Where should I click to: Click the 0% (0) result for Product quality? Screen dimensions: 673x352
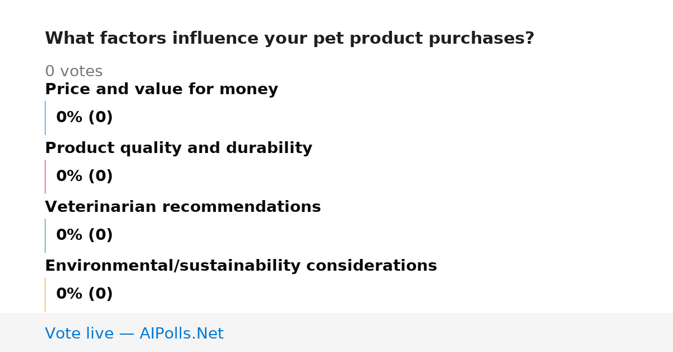(x=84, y=177)
